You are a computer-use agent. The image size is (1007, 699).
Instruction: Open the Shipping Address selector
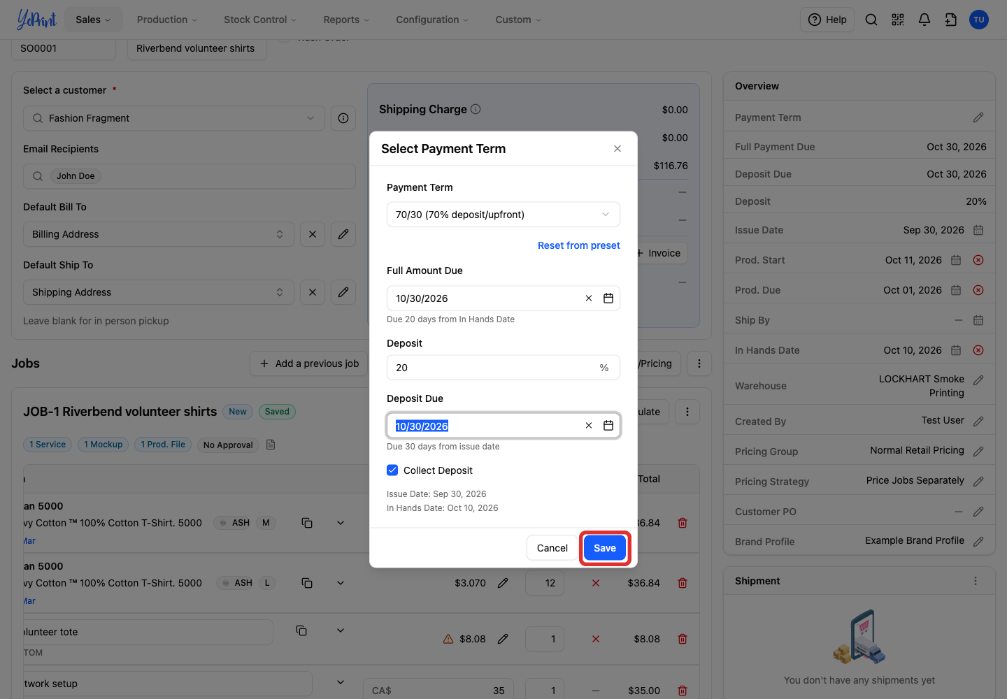[x=159, y=292]
